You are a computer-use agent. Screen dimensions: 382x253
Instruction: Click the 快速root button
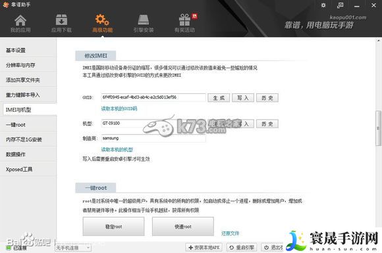(183, 227)
